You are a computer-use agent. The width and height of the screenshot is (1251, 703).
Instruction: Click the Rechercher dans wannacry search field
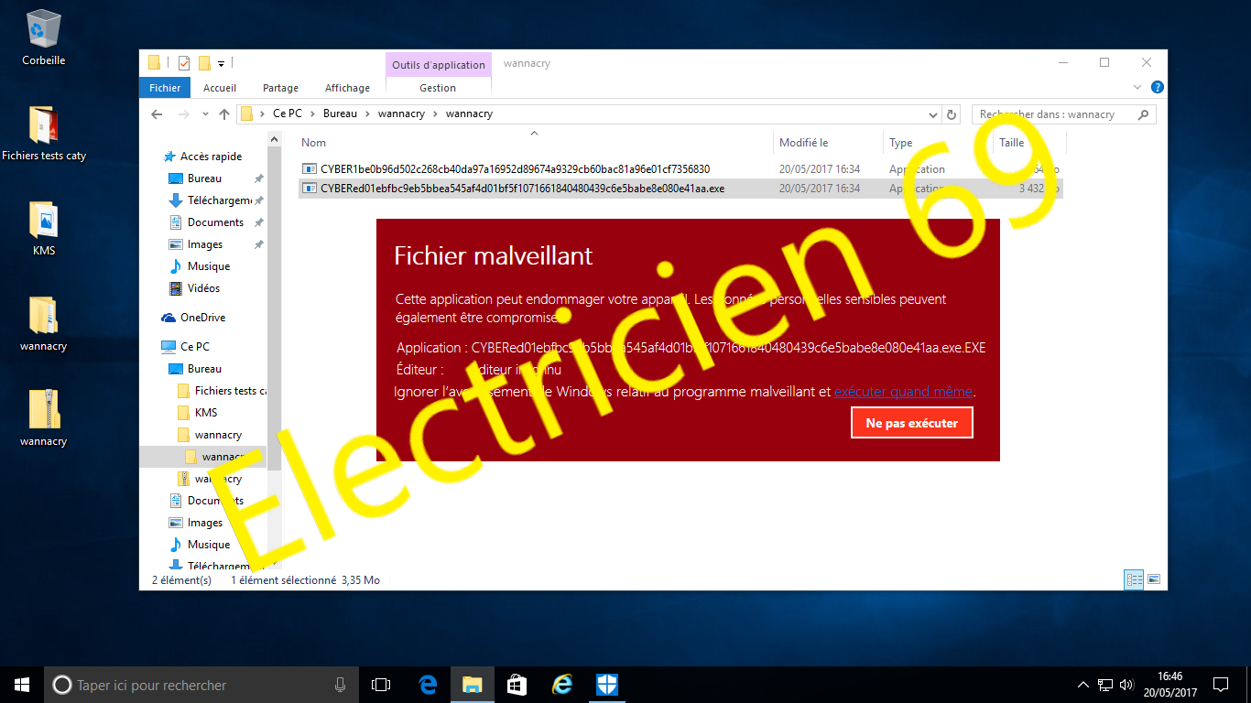(1053, 114)
